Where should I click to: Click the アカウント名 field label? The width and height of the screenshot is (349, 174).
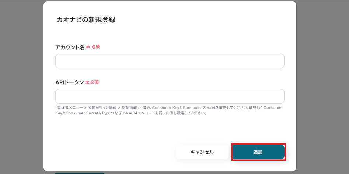(70, 47)
